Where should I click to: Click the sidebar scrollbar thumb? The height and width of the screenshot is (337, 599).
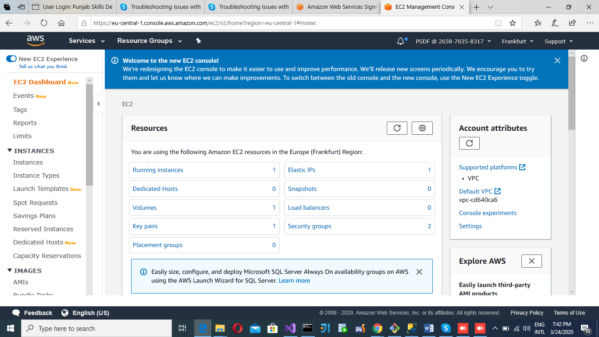pyautogui.click(x=89, y=135)
